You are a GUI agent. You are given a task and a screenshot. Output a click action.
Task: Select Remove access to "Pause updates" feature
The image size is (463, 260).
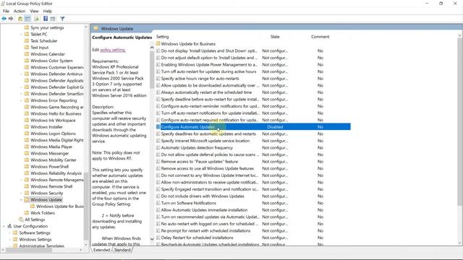pyautogui.click(x=200, y=162)
